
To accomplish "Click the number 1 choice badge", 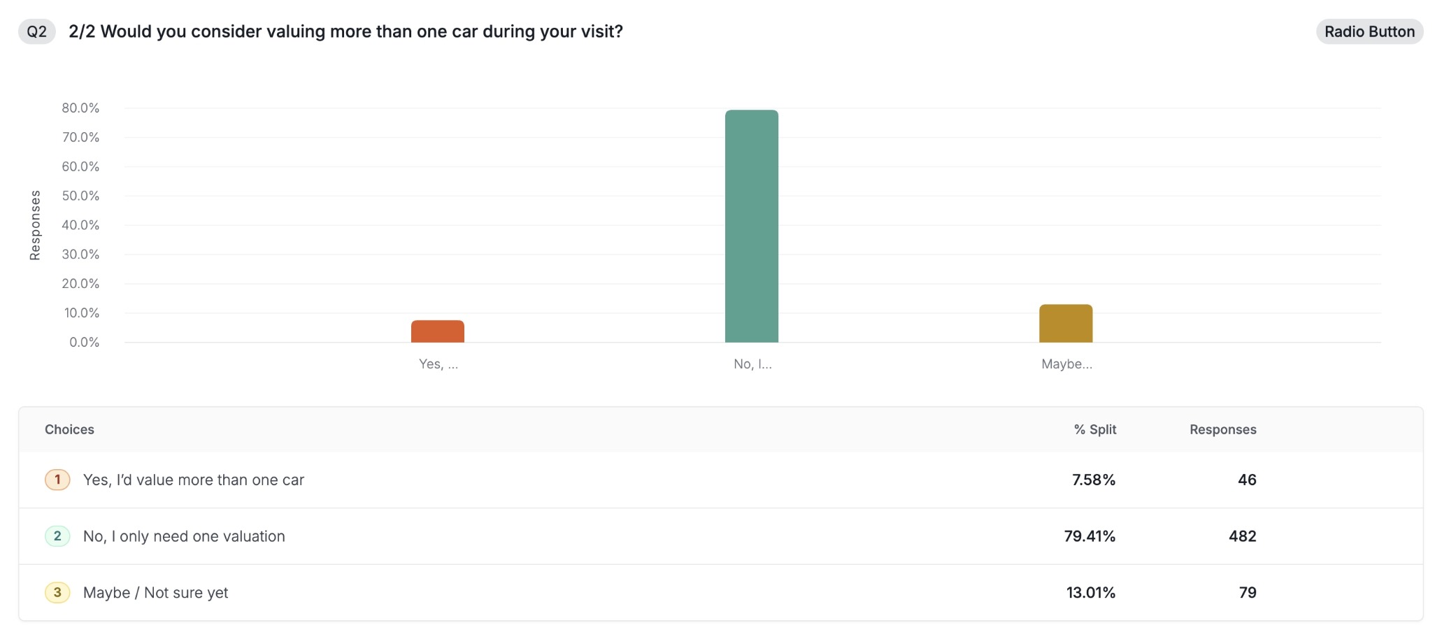I will coord(57,480).
